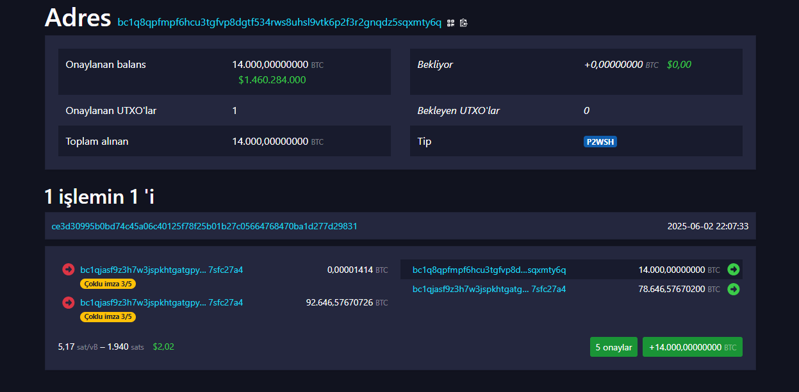Open output address receiving 78.646,57670200 BTC
799x392 pixels.
[x=489, y=290]
